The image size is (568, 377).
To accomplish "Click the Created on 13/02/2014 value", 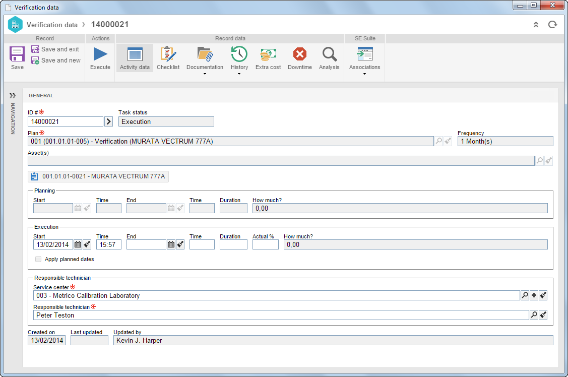I will click(x=47, y=340).
